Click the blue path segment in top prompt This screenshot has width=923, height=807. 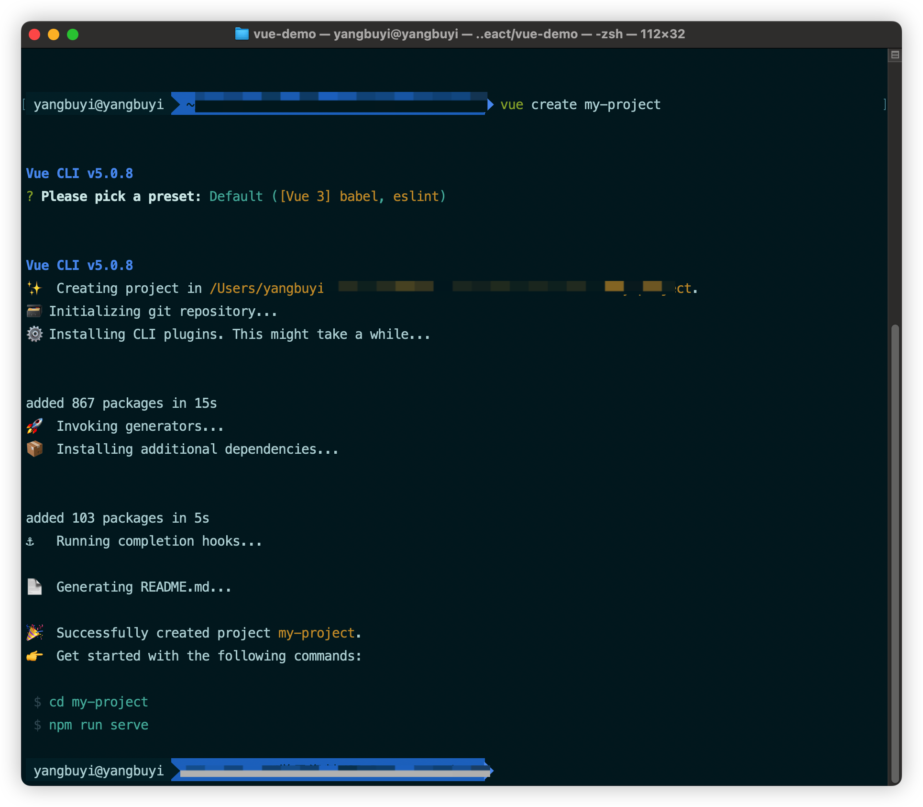(332, 103)
